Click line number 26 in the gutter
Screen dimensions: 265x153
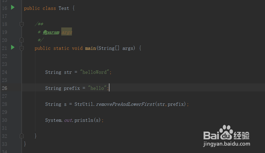[5, 88]
